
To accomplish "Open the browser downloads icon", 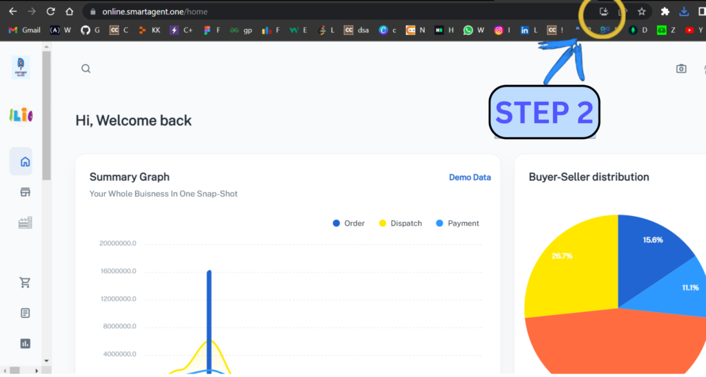I will tap(684, 12).
